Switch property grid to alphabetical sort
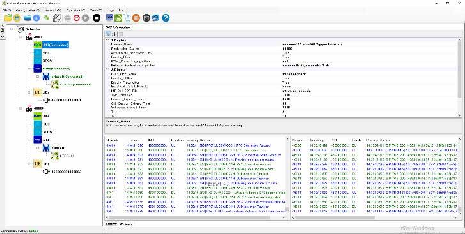This screenshot has width=465, height=234. [114, 34]
